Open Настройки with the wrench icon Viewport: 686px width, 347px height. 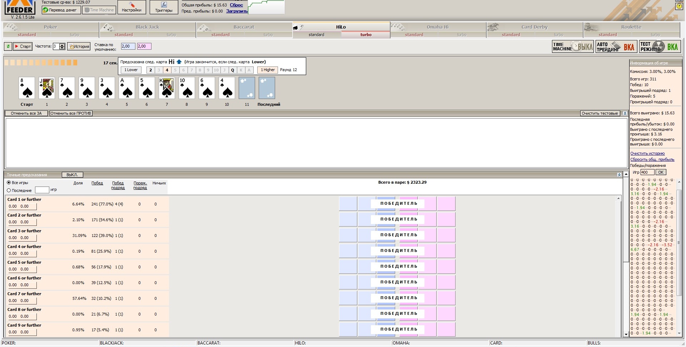pos(131,7)
